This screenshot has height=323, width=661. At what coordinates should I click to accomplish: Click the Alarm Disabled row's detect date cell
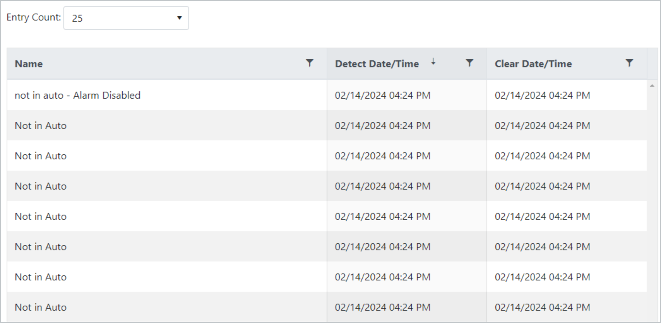tap(382, 95)
